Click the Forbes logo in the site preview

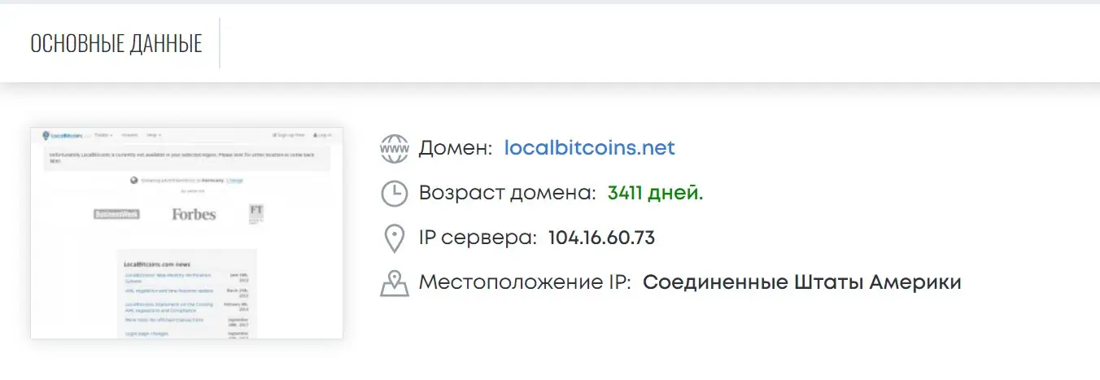[194, 215]
